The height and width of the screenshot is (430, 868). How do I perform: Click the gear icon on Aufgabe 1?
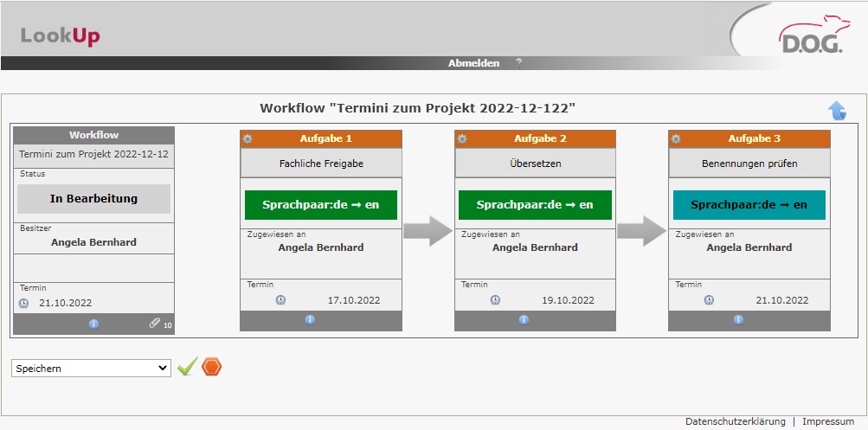(x=248, y=138)
